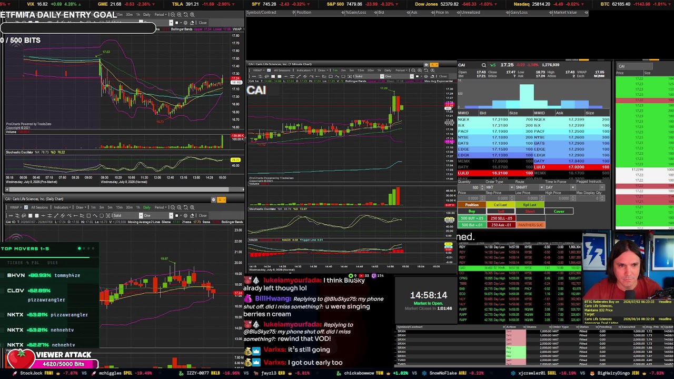Image resolution: width=674 pixels, height=379 pixels.
Task: Open Indicators dropdown in 1 Minute Chart
Action: (305, 71)
